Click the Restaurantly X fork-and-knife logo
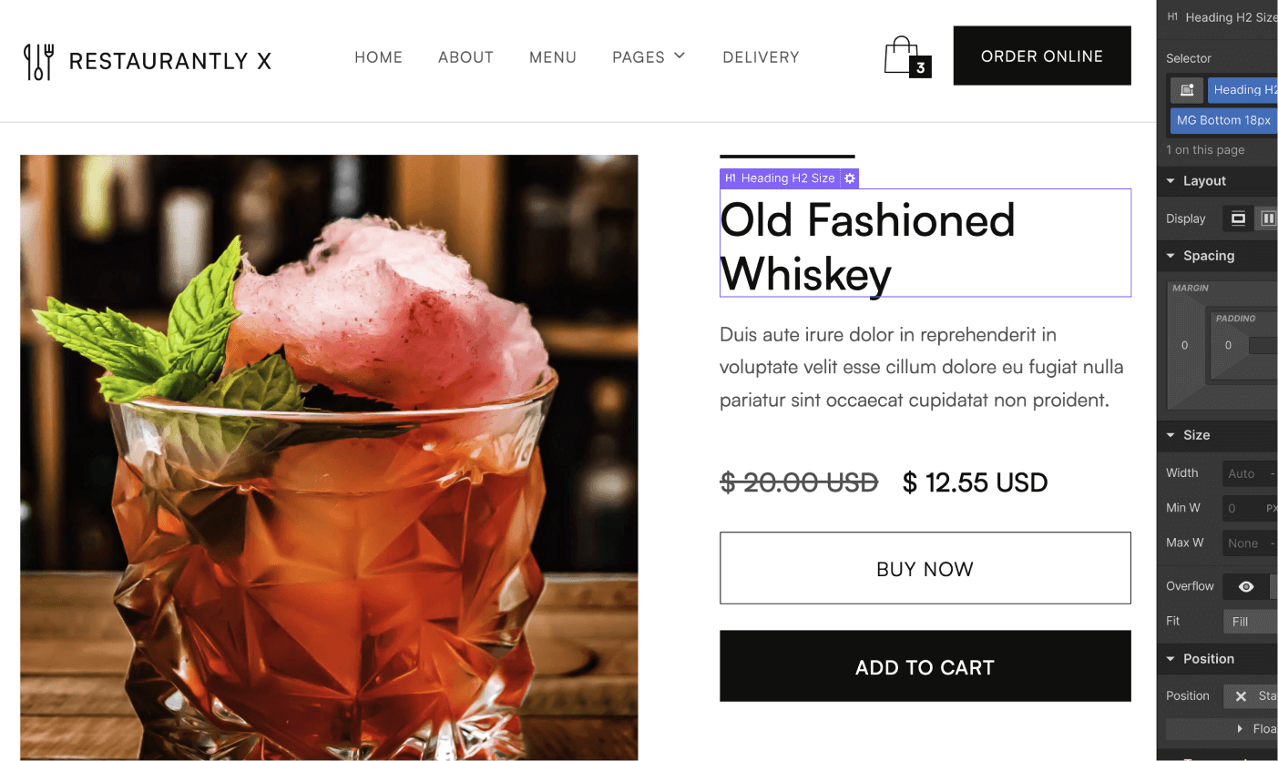The height and width of the screenshot is (761, 1278). tap(39, 61)
